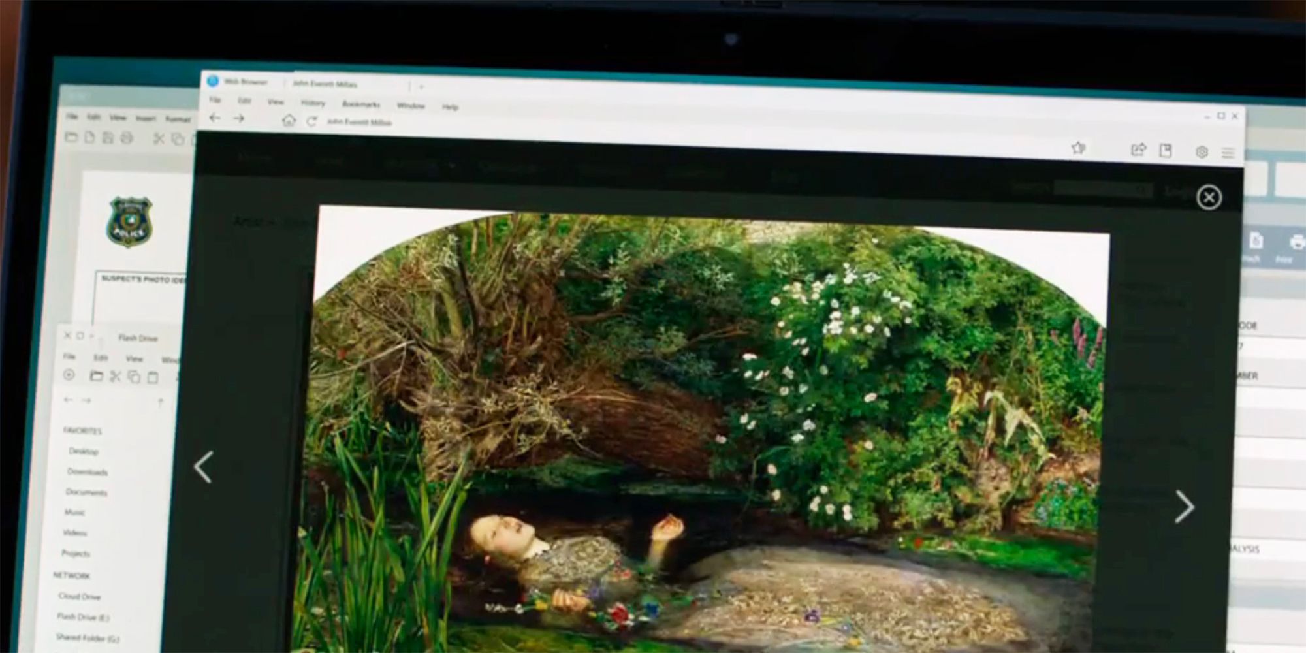This screenshot has height=653, width=1306.
Task: Click the Web Browser globe logo
Action: [x=212, y=81]
